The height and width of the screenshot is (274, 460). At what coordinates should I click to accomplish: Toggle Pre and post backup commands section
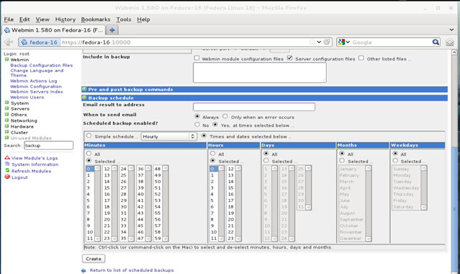coord(84,89)
